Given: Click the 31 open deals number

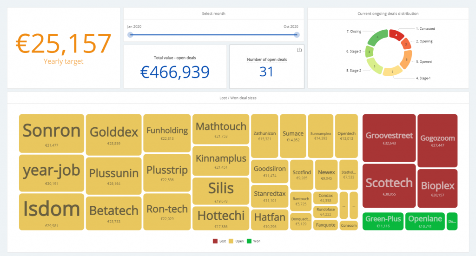Looking at the screenshot, I should click(266, 72).
